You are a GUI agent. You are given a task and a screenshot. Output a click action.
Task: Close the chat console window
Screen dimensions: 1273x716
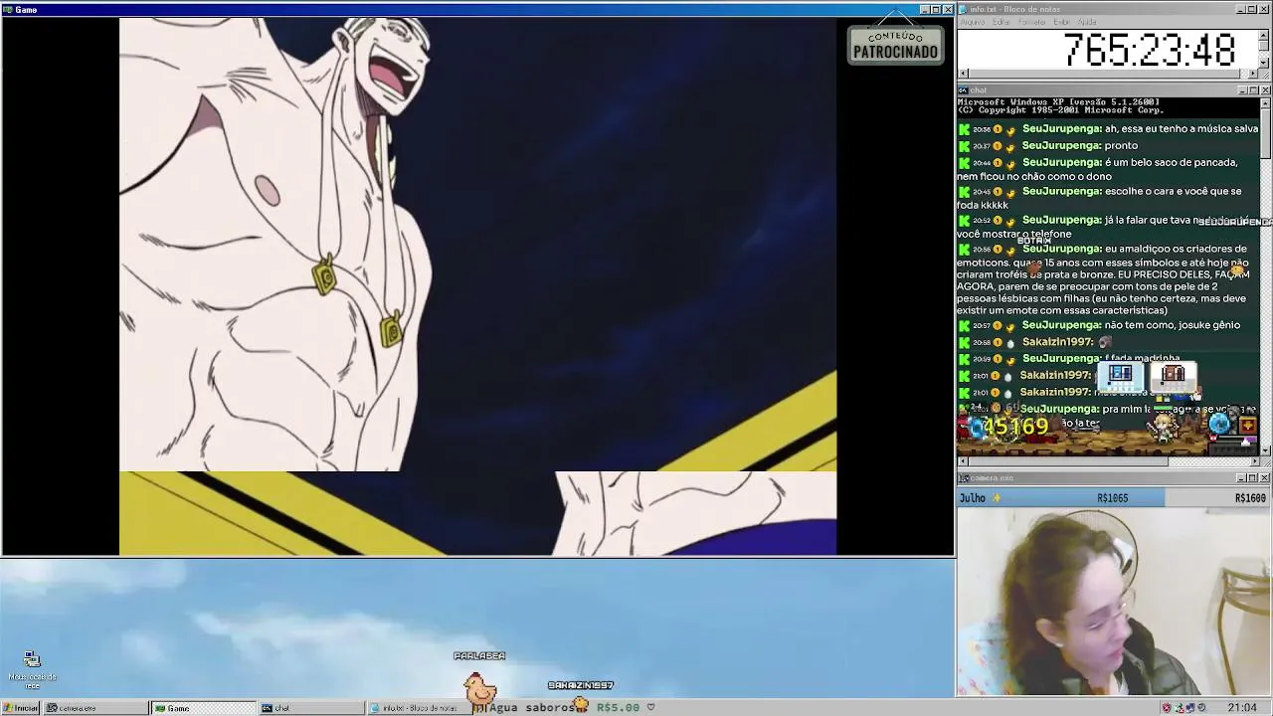(x=1265, y=90)
